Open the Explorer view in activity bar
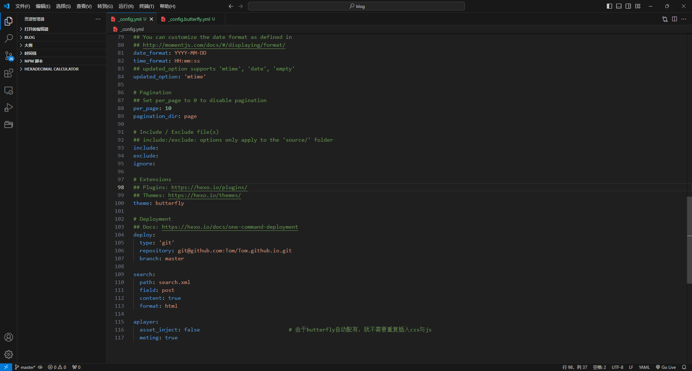The width and height of the screenshot is (692, 371). [9, 21]
